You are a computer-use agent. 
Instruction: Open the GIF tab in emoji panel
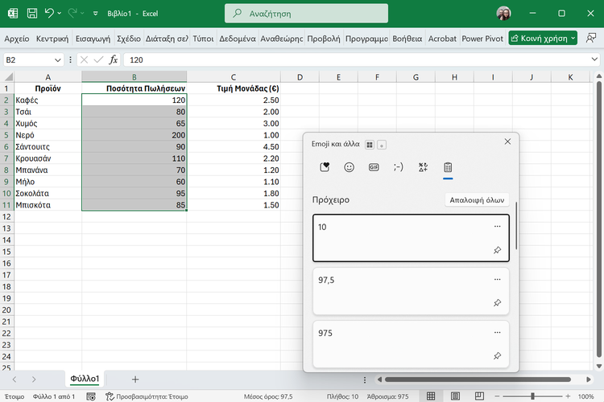tap(374, 167)
